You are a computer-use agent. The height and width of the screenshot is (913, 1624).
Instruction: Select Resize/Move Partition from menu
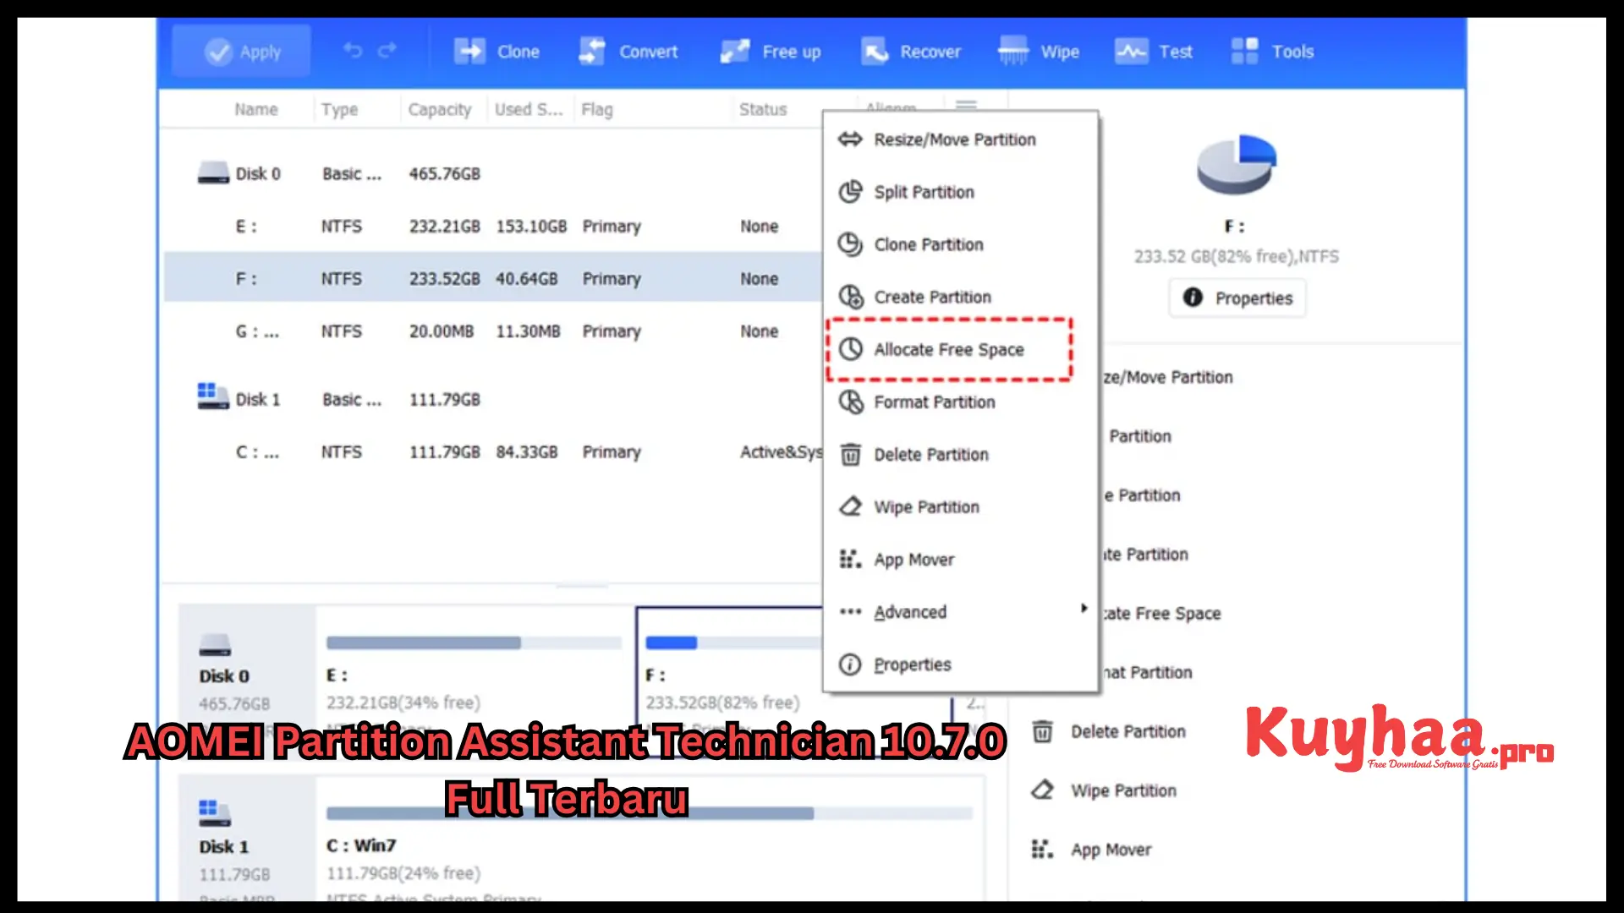click(955, 139)
